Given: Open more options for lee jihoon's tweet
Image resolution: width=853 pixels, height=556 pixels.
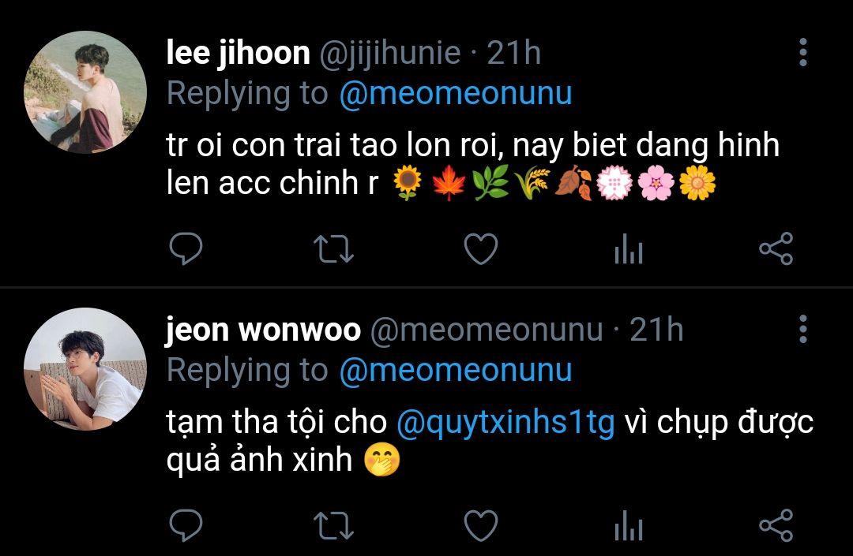Looking at the screenshot, I should (803, 53).
